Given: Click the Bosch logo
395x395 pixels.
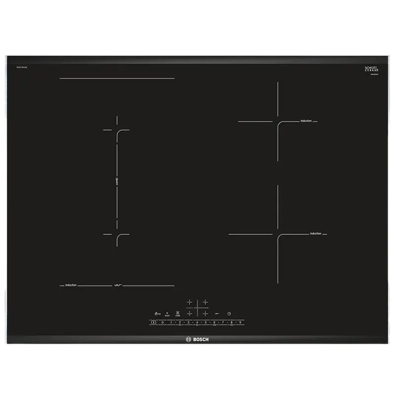Looking at the screenshot, I should coord(197,339).
